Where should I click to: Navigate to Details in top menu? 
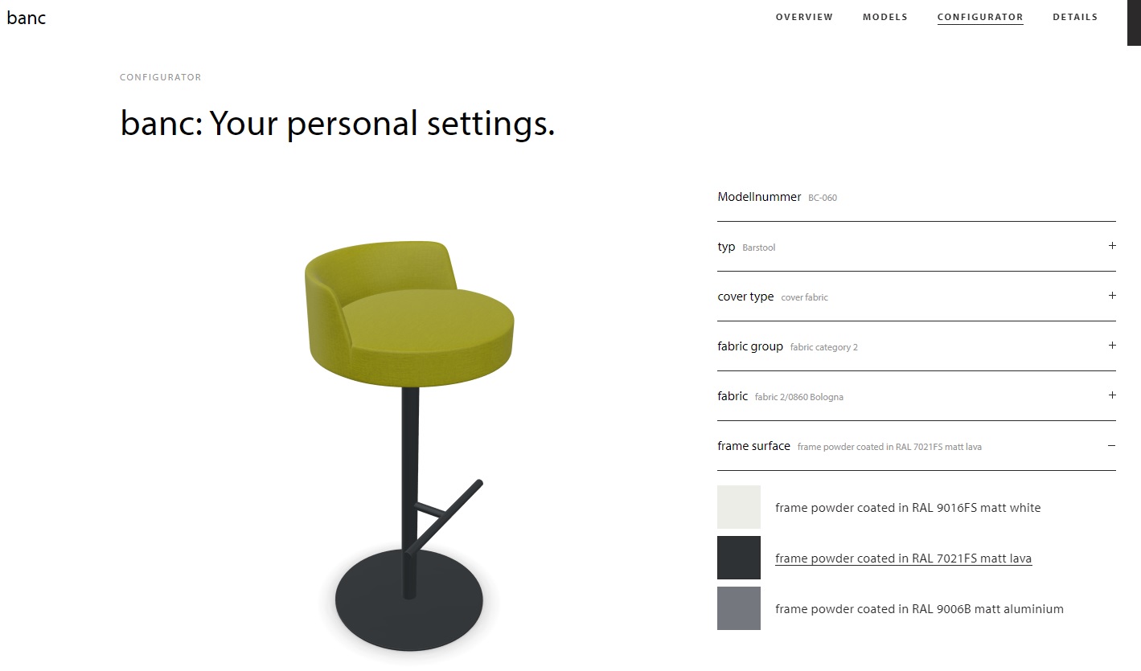pos(1075,17)
